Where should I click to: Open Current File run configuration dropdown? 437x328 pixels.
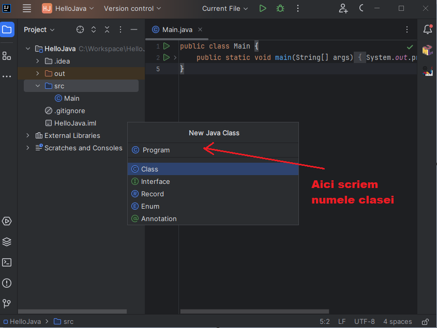(x=225, y=9)
